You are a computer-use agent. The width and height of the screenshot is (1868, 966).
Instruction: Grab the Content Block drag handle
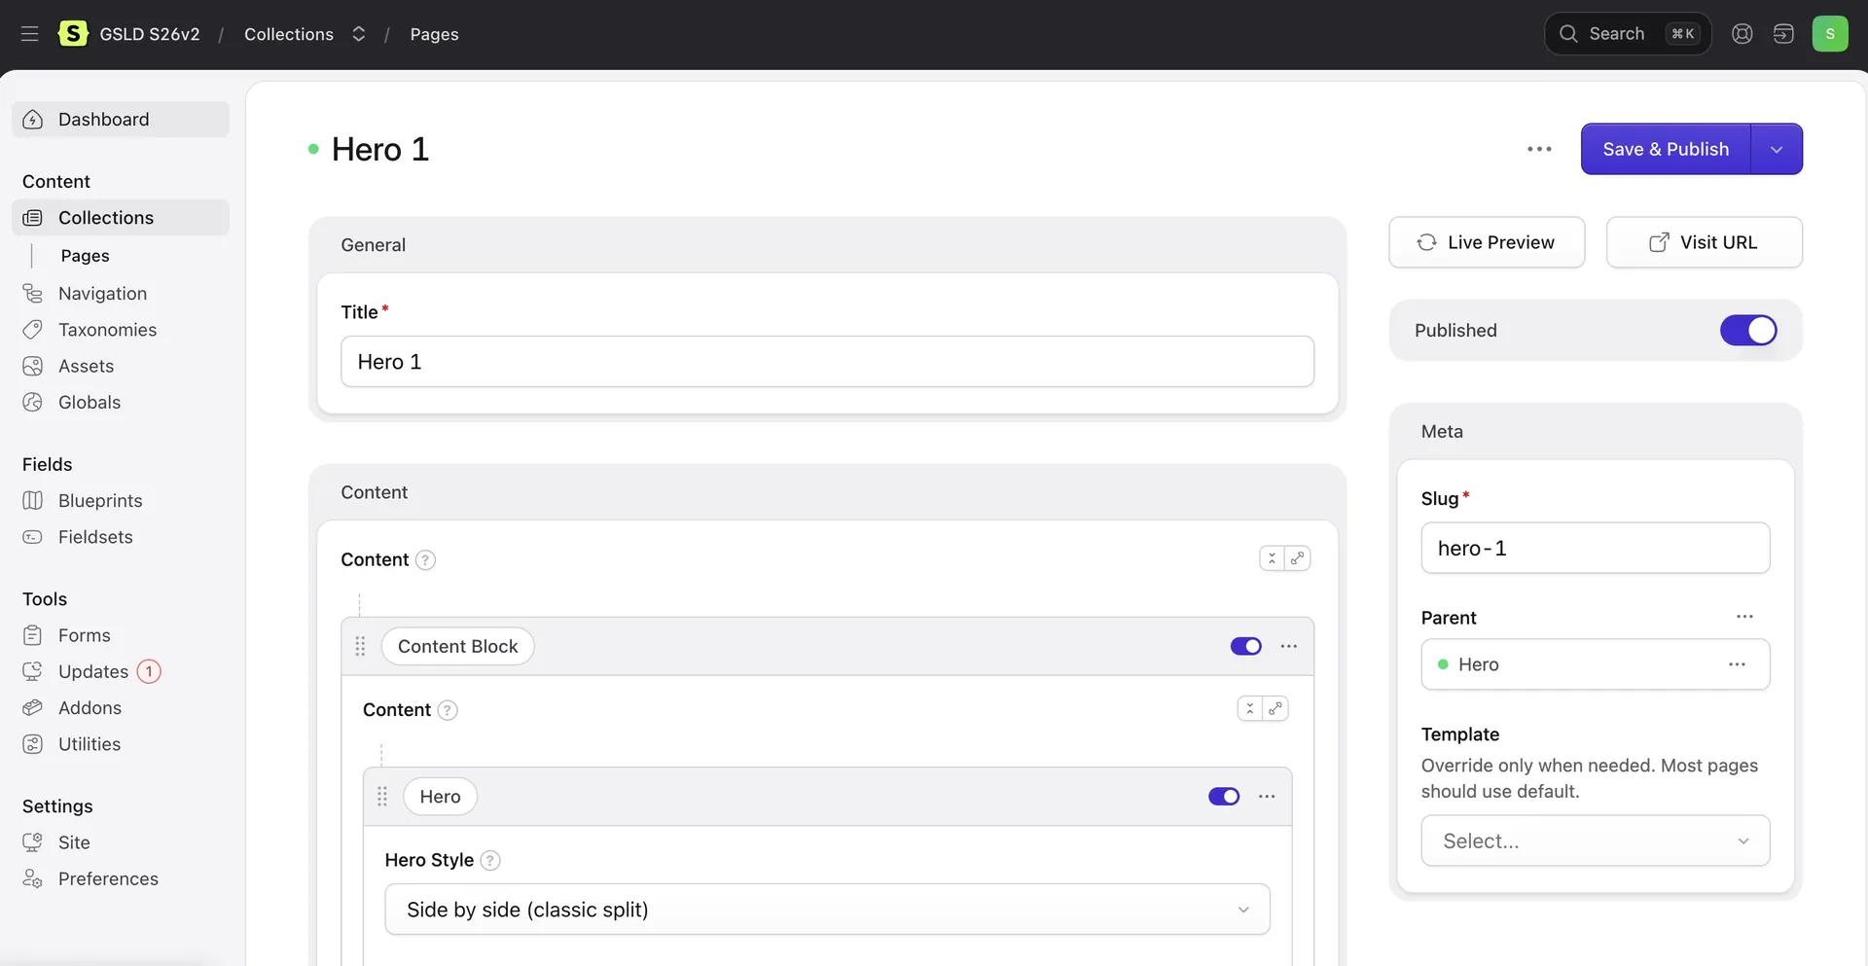[x=360, y=646]
